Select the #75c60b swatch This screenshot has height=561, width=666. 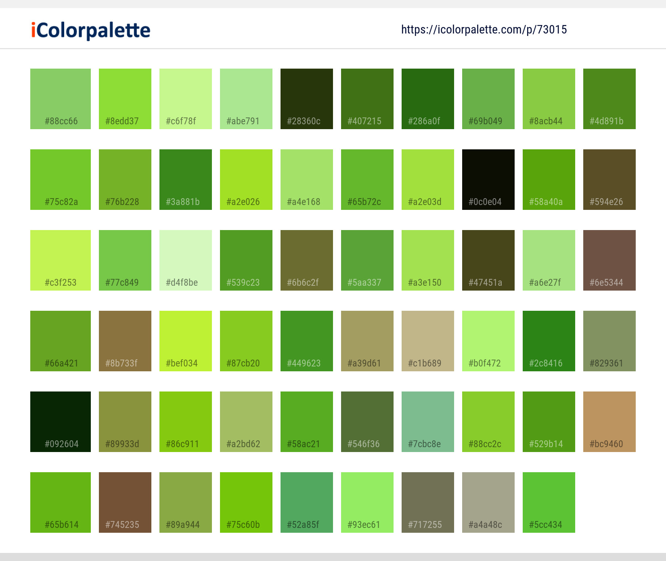pos(246,502)
